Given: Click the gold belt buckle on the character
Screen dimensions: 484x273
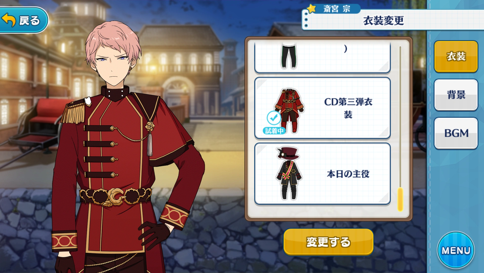Looking at the screenshot, I should click(116, 196).
